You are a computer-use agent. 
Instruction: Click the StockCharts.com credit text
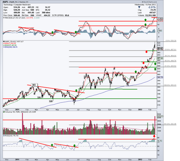149,2
